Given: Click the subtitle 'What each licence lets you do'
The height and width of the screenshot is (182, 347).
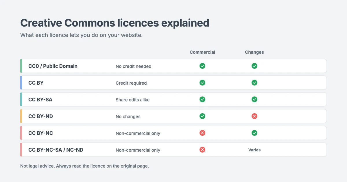Looking at the screenshot, I should click(82, 35).
